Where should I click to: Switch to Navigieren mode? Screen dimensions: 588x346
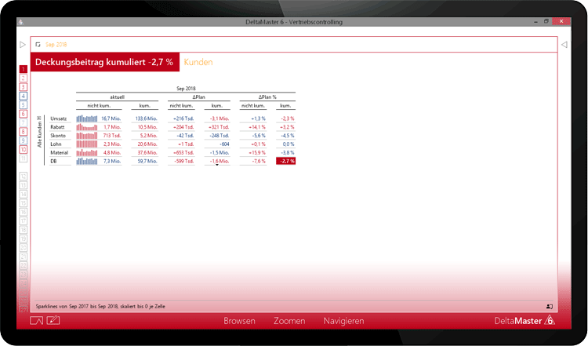tap(343, 321)
